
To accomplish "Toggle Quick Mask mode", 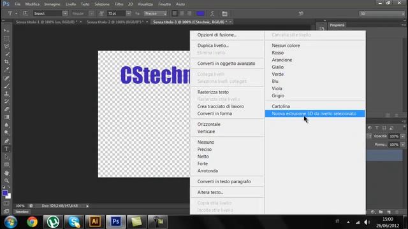I will [x=6, y=204].
